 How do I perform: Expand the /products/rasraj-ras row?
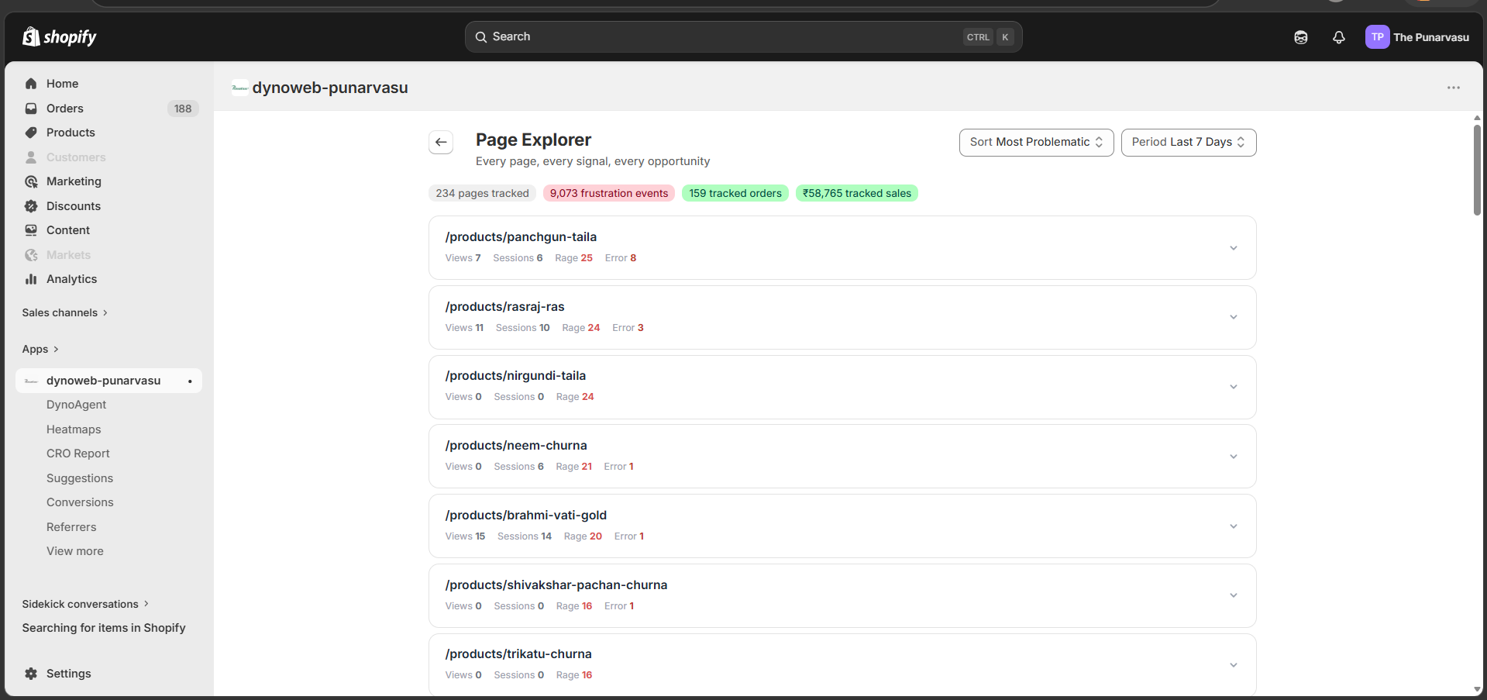click(x=1233, y=317)
